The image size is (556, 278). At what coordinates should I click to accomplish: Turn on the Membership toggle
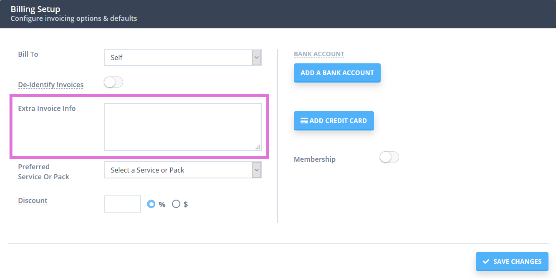[x=389, y=157]
